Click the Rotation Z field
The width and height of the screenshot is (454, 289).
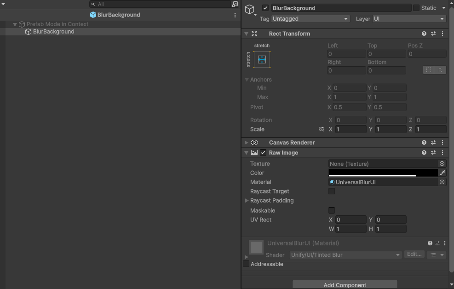coord(431,120)
